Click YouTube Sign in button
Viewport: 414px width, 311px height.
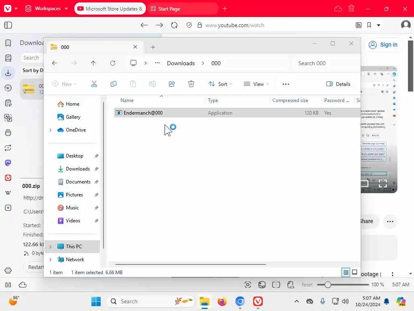(x=383, y=45)
